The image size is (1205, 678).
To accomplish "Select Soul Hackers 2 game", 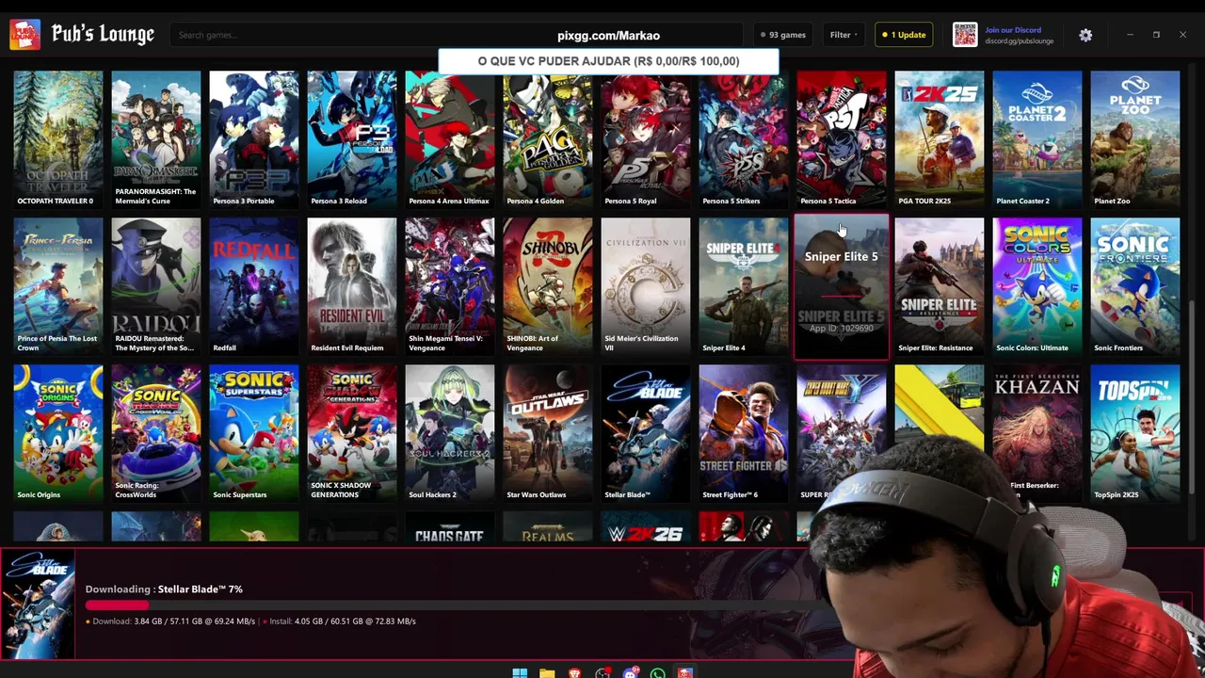I will (450, 433).
